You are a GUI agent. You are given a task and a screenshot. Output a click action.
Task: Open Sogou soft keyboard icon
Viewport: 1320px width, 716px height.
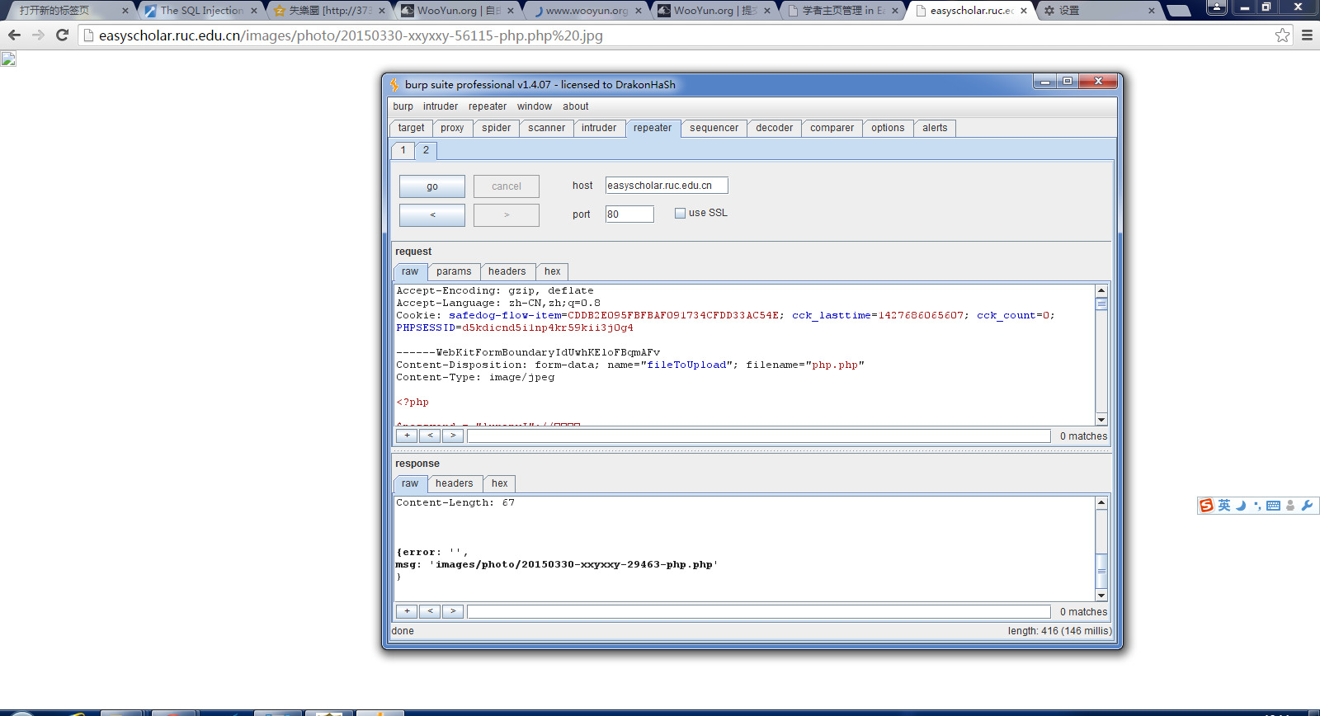click(x=1274, y=506)
